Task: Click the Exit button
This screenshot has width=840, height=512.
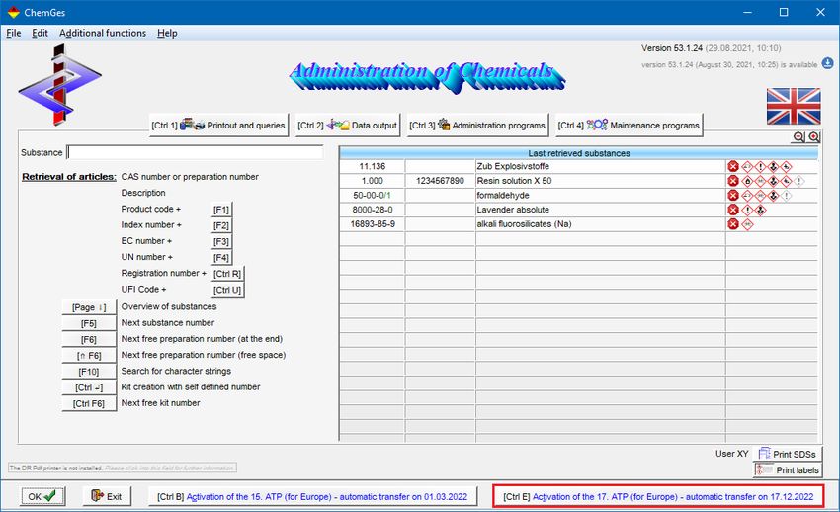Action: coord(107,496)
